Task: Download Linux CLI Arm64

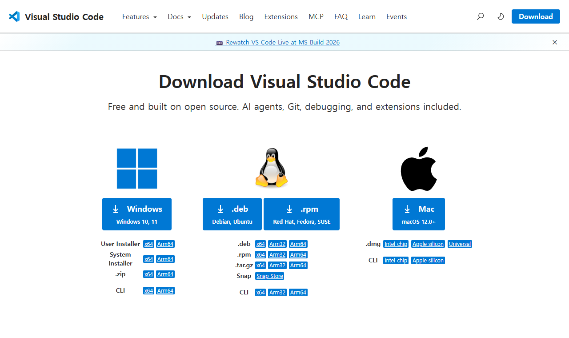Action: point(298,293)
